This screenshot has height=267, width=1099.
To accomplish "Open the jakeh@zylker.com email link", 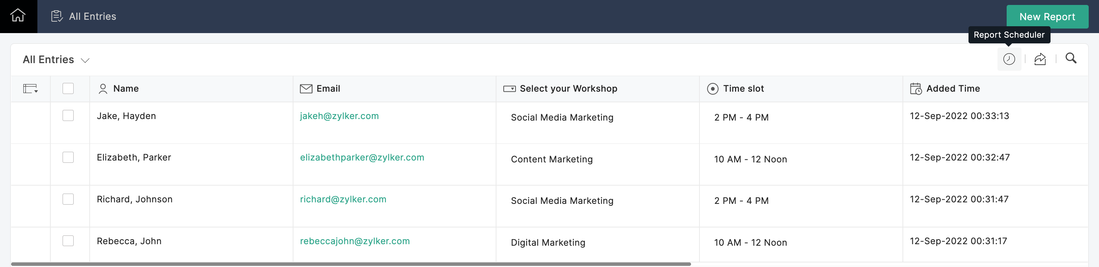I will (339, 116).
